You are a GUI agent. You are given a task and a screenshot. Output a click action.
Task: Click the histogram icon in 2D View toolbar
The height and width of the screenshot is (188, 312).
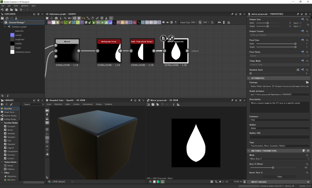pos(178,104)
